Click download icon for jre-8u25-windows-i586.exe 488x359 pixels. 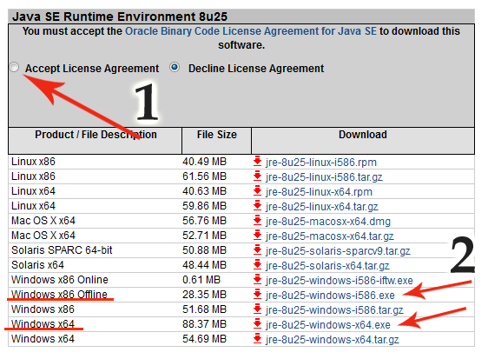[257, 295]
